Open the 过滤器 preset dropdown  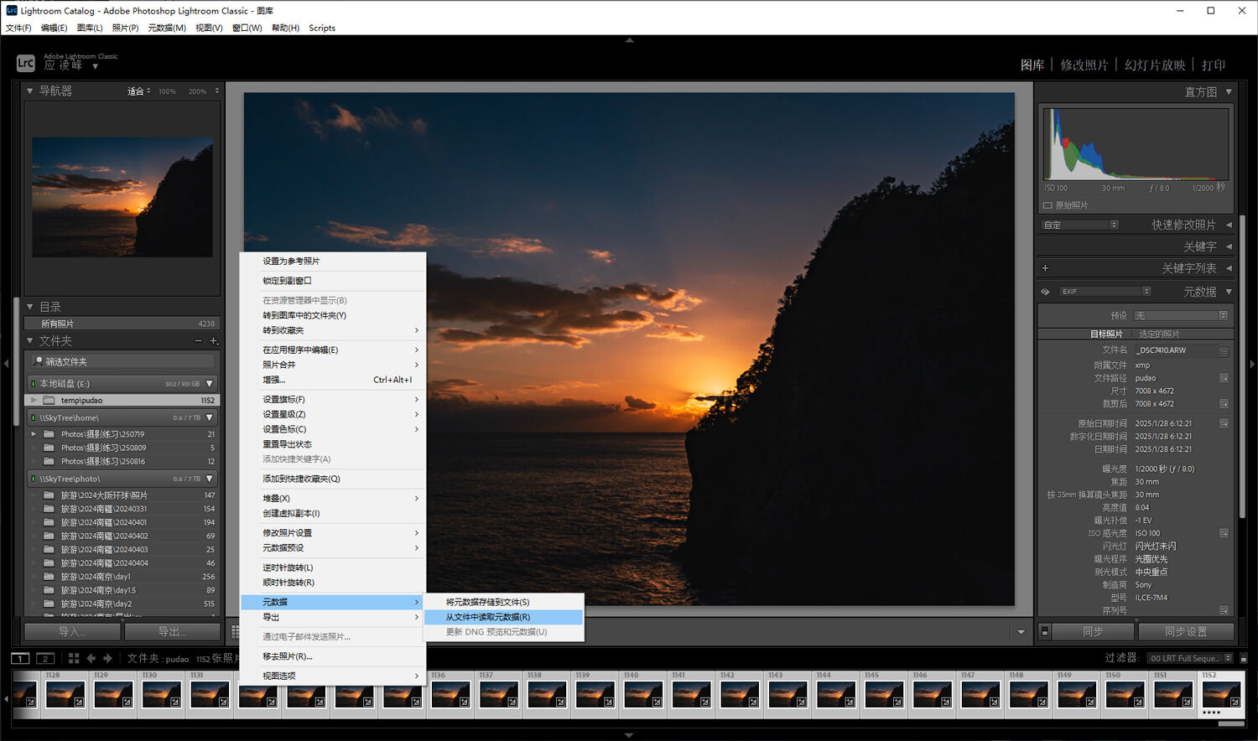(x=1189, y=659)
